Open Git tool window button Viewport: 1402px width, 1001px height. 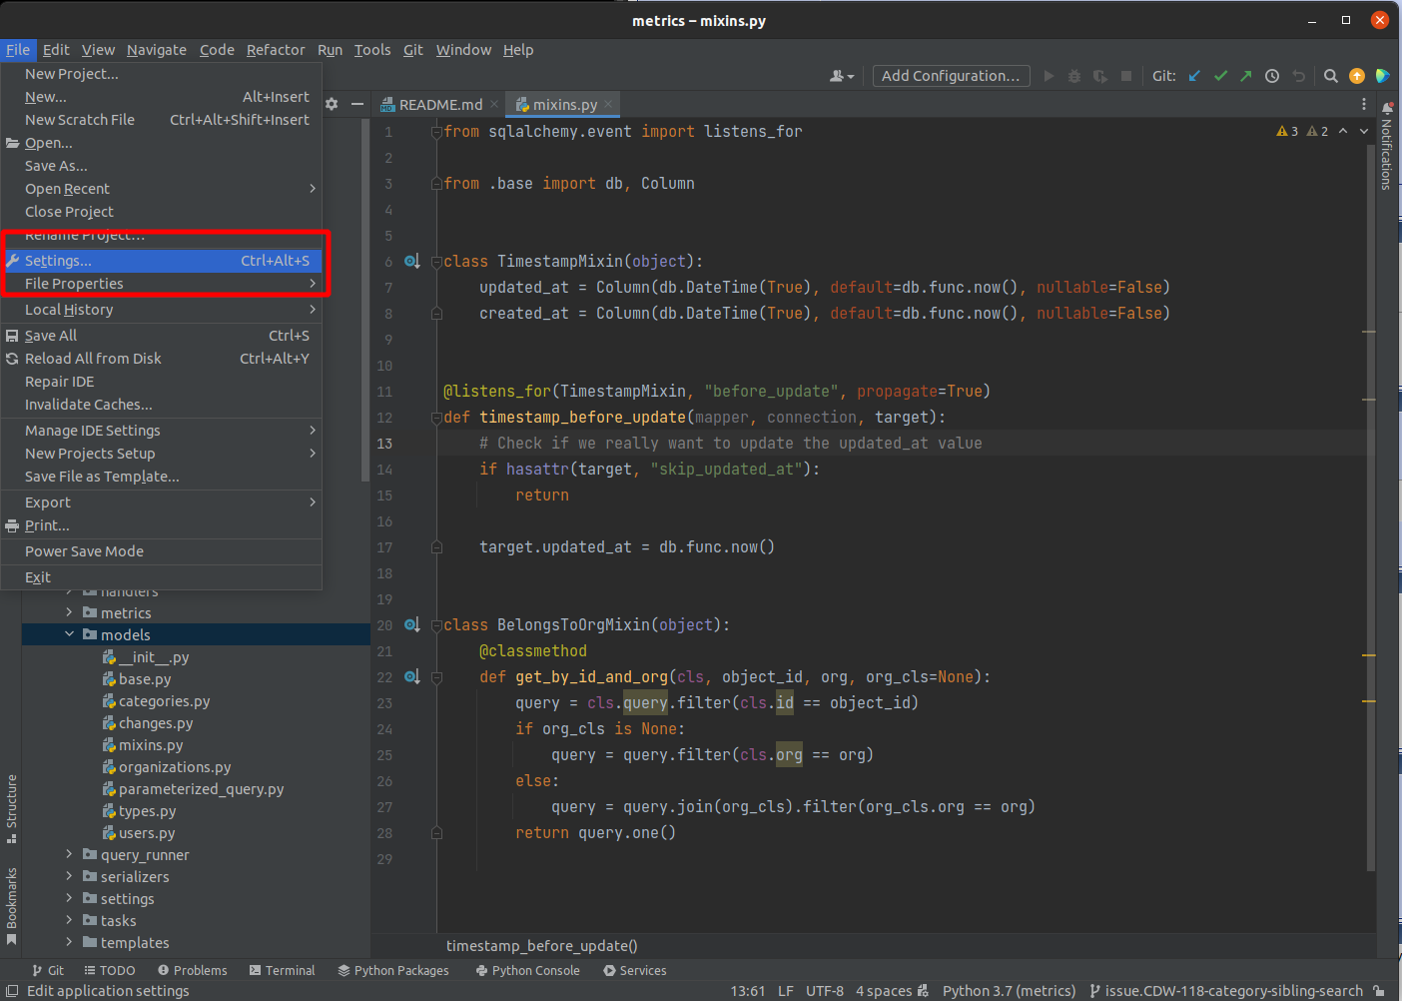pyautogui.click(x=47, y=970)
